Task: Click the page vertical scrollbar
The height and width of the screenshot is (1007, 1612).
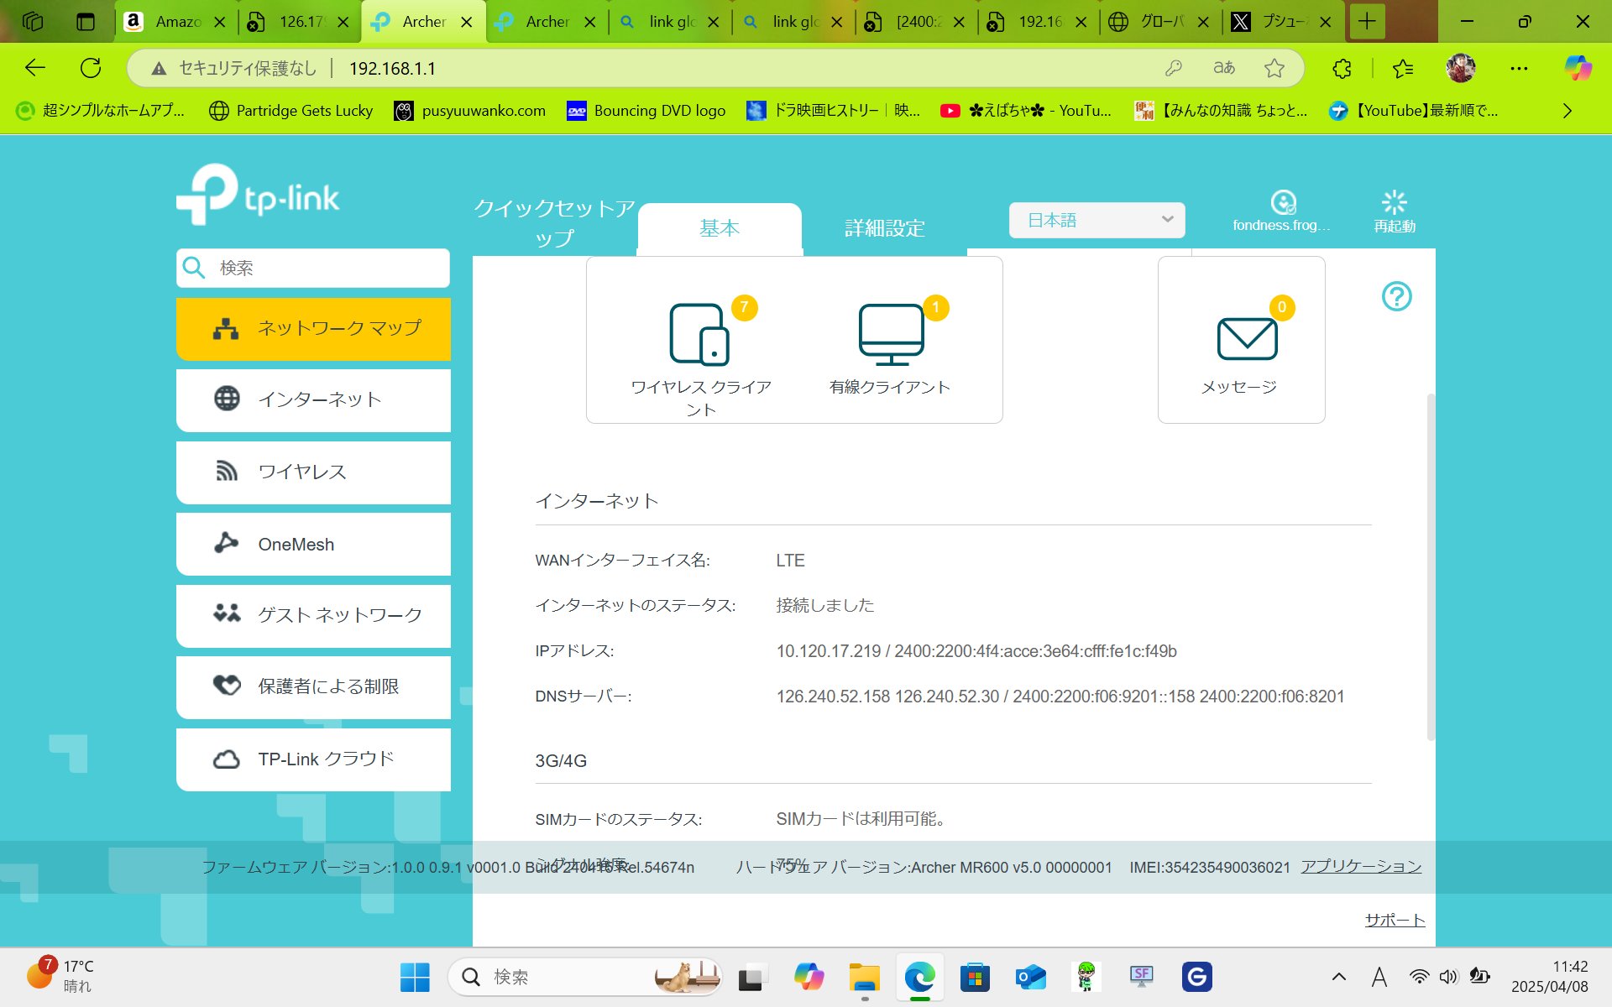Action: 1431,566
